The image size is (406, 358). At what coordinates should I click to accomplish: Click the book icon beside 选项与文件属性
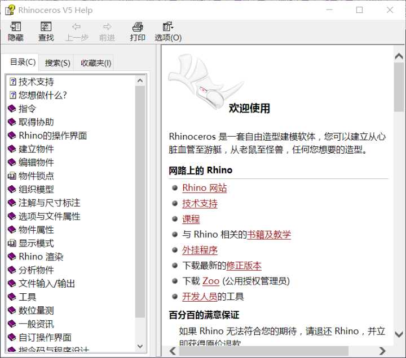tap(12, 216)
